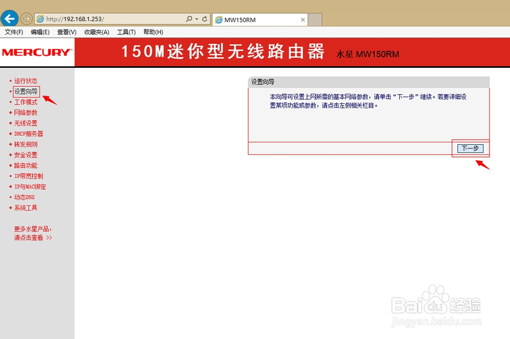Click the 更多水星产品 请点击查看 link

point(33,233)
